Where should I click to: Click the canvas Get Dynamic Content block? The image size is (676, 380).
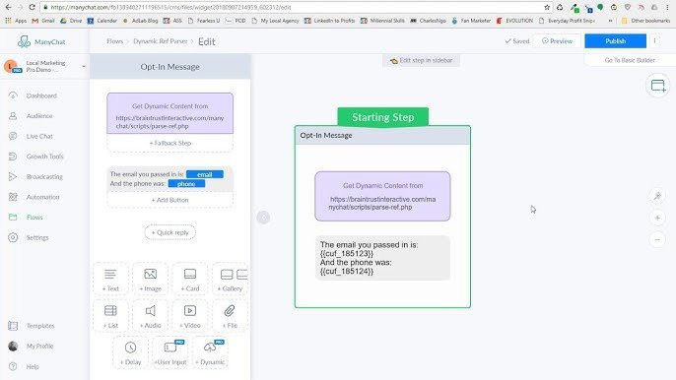382,197
